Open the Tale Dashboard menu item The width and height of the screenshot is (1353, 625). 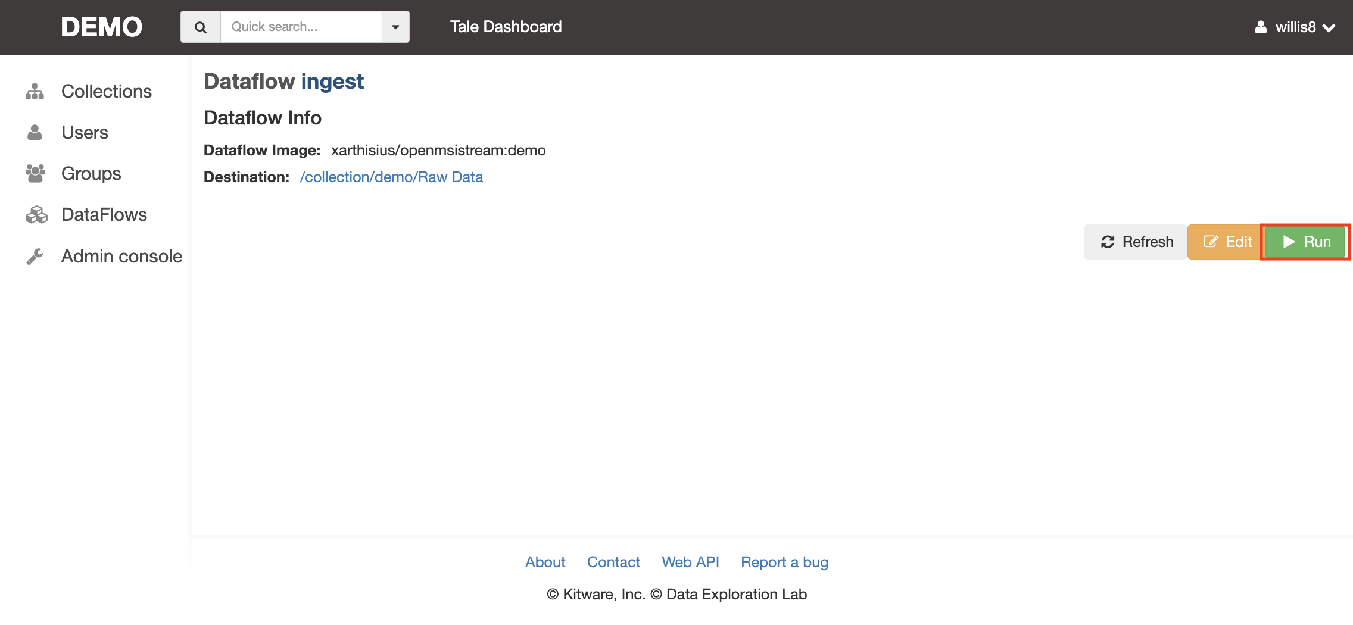pyautogui.click(x=506, y=26)
